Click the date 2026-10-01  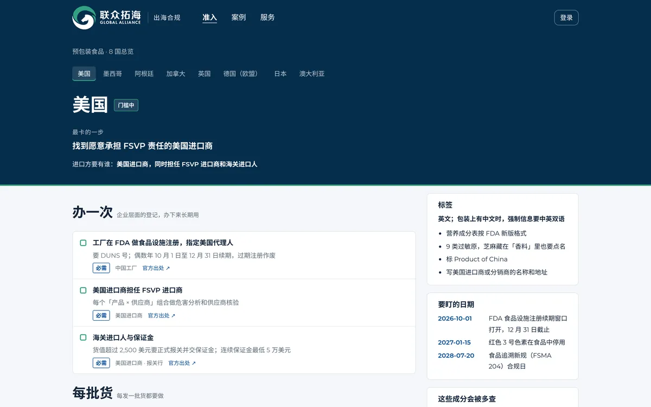(455, 319)
